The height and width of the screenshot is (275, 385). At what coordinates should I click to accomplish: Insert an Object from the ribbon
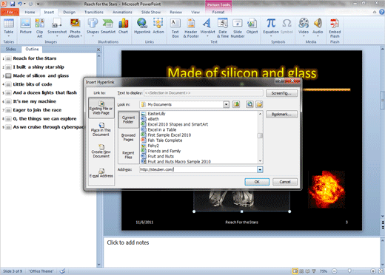coord(252,26)
